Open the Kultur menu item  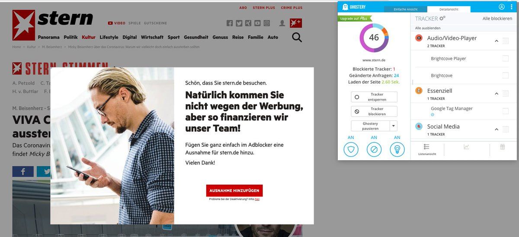(89, 37)
